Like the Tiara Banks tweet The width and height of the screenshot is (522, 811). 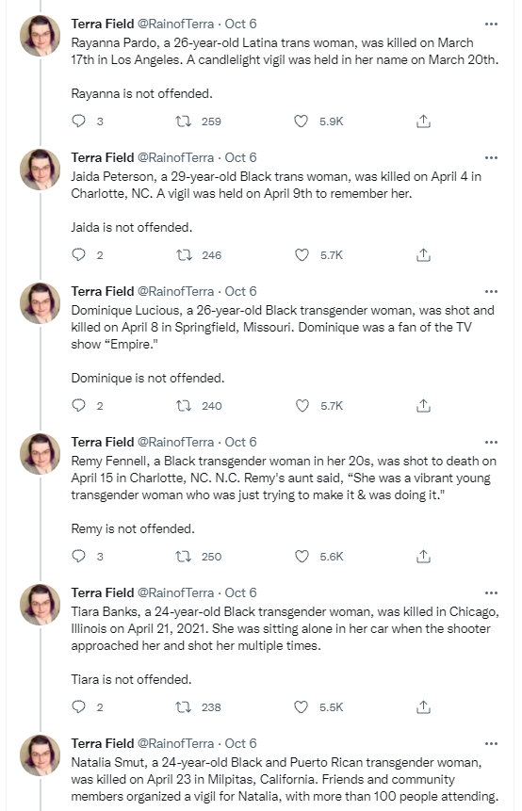point(302,706)
